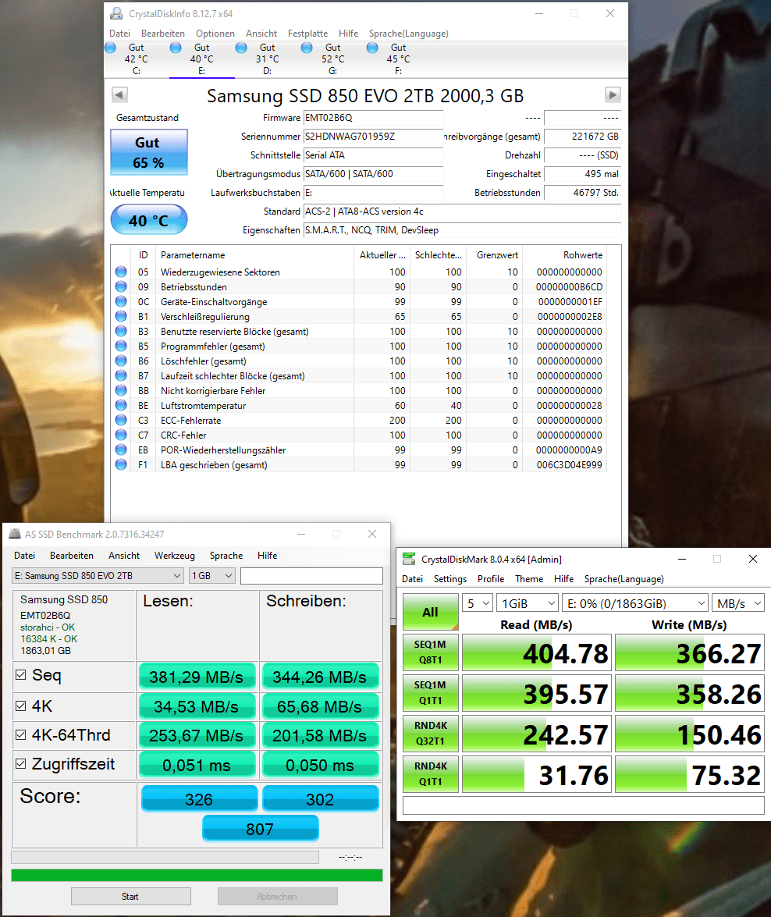The image size is (771, 917).
Task: Open the Optionen menu in CrystalDiskInfo
Action: click(215, 34)
